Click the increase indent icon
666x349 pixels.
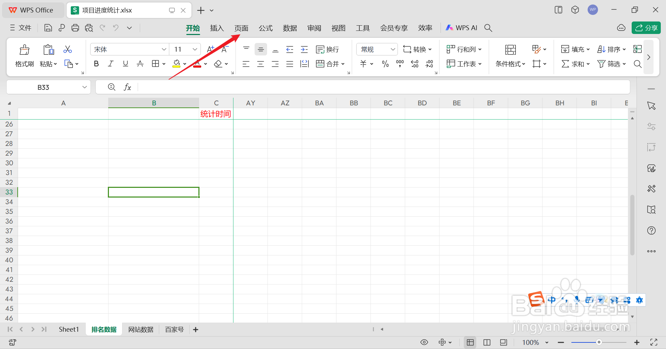point(304,50)
